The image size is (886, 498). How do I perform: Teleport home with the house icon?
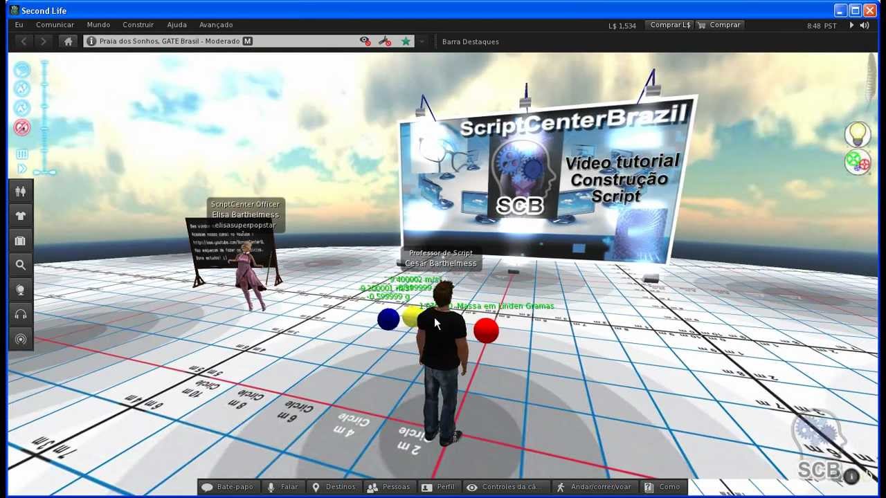(x=68, y=41)
